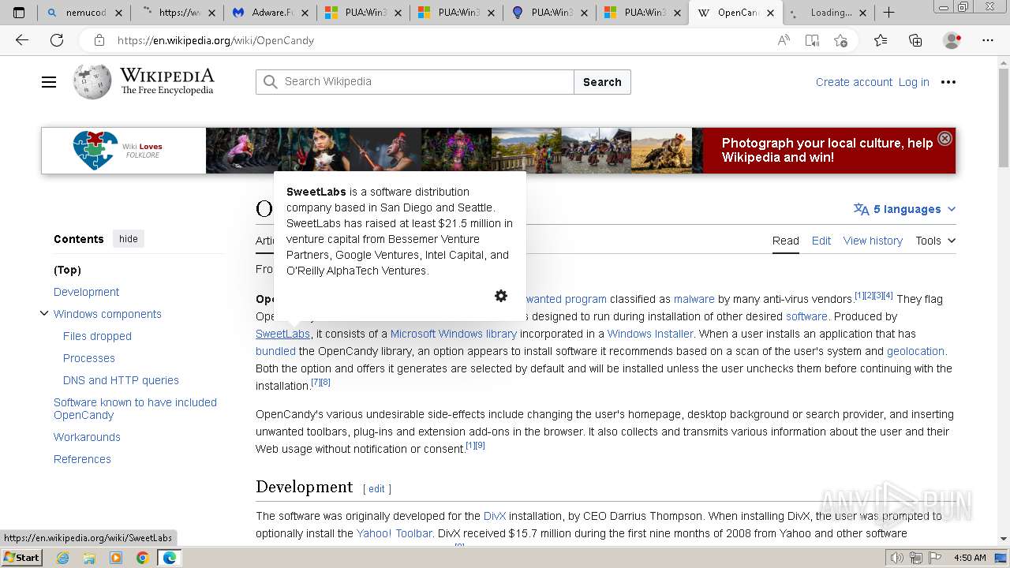Click the browser address bar URL
Viewport: 1010px width, 568px height.
click(x=215, y=40)
